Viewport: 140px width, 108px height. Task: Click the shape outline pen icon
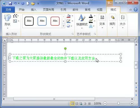point(69,21)
